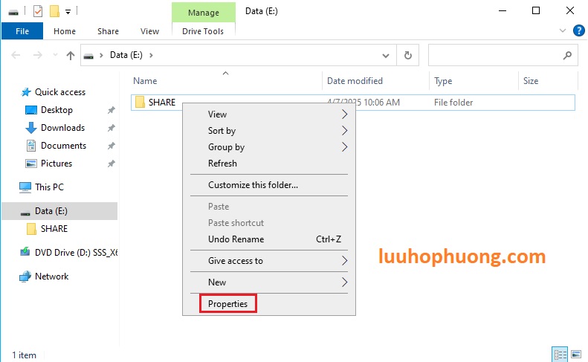Open the Customize Quick Access Toolbar dropdown
Screen dimensions: 588x362
click(x=68, y=12)
